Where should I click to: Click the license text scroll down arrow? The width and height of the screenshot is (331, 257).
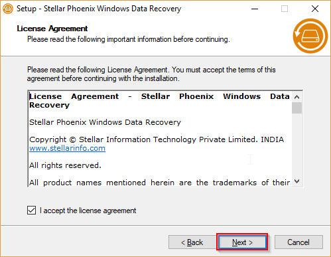[297, 181]
